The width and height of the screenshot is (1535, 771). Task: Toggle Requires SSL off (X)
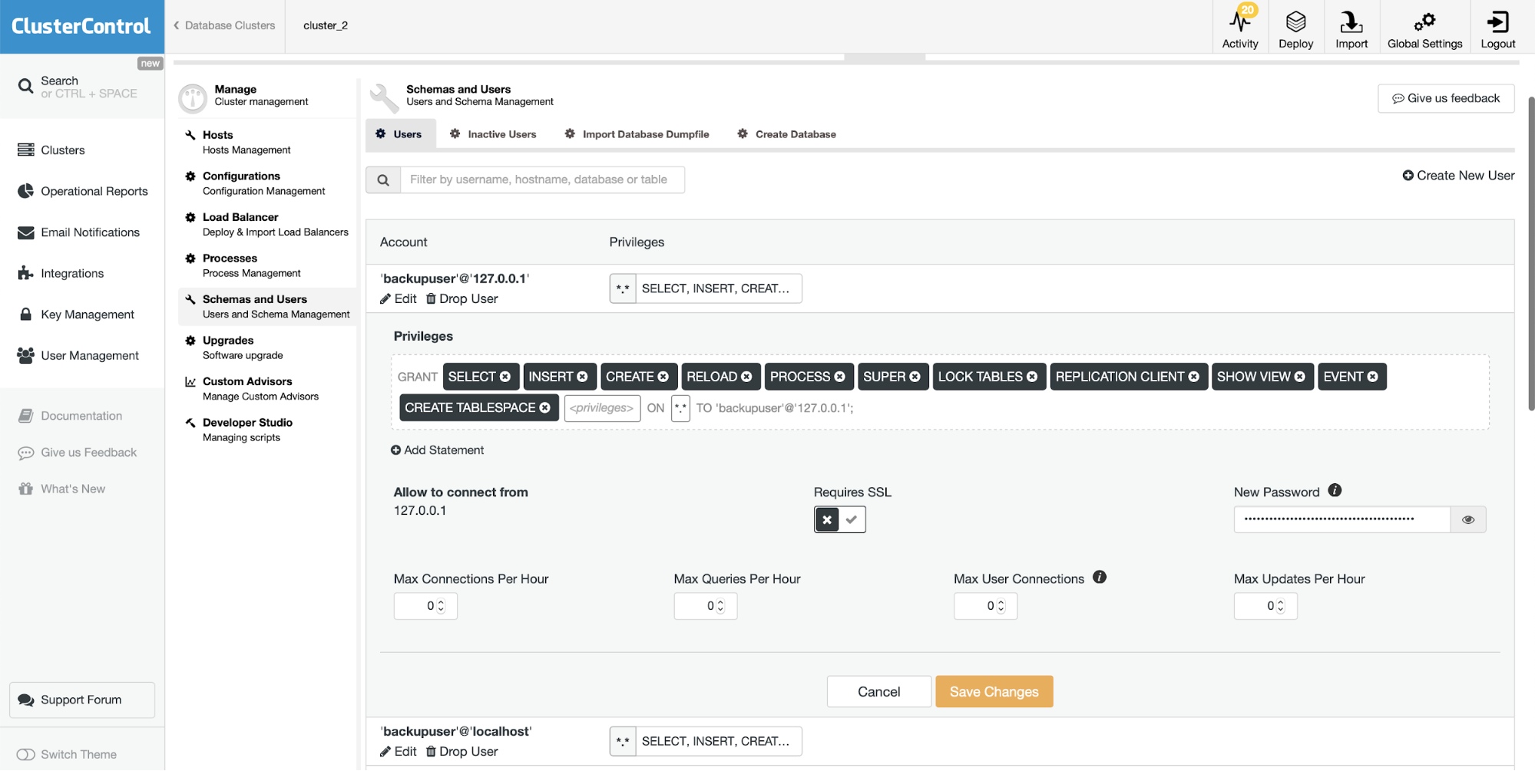(x=827, y=519)
